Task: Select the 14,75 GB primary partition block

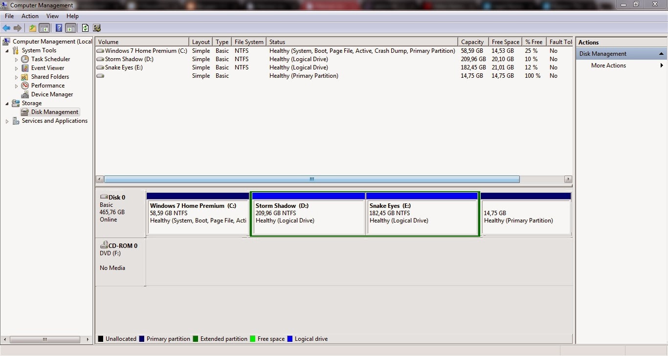Action: [x=526, y=214]
